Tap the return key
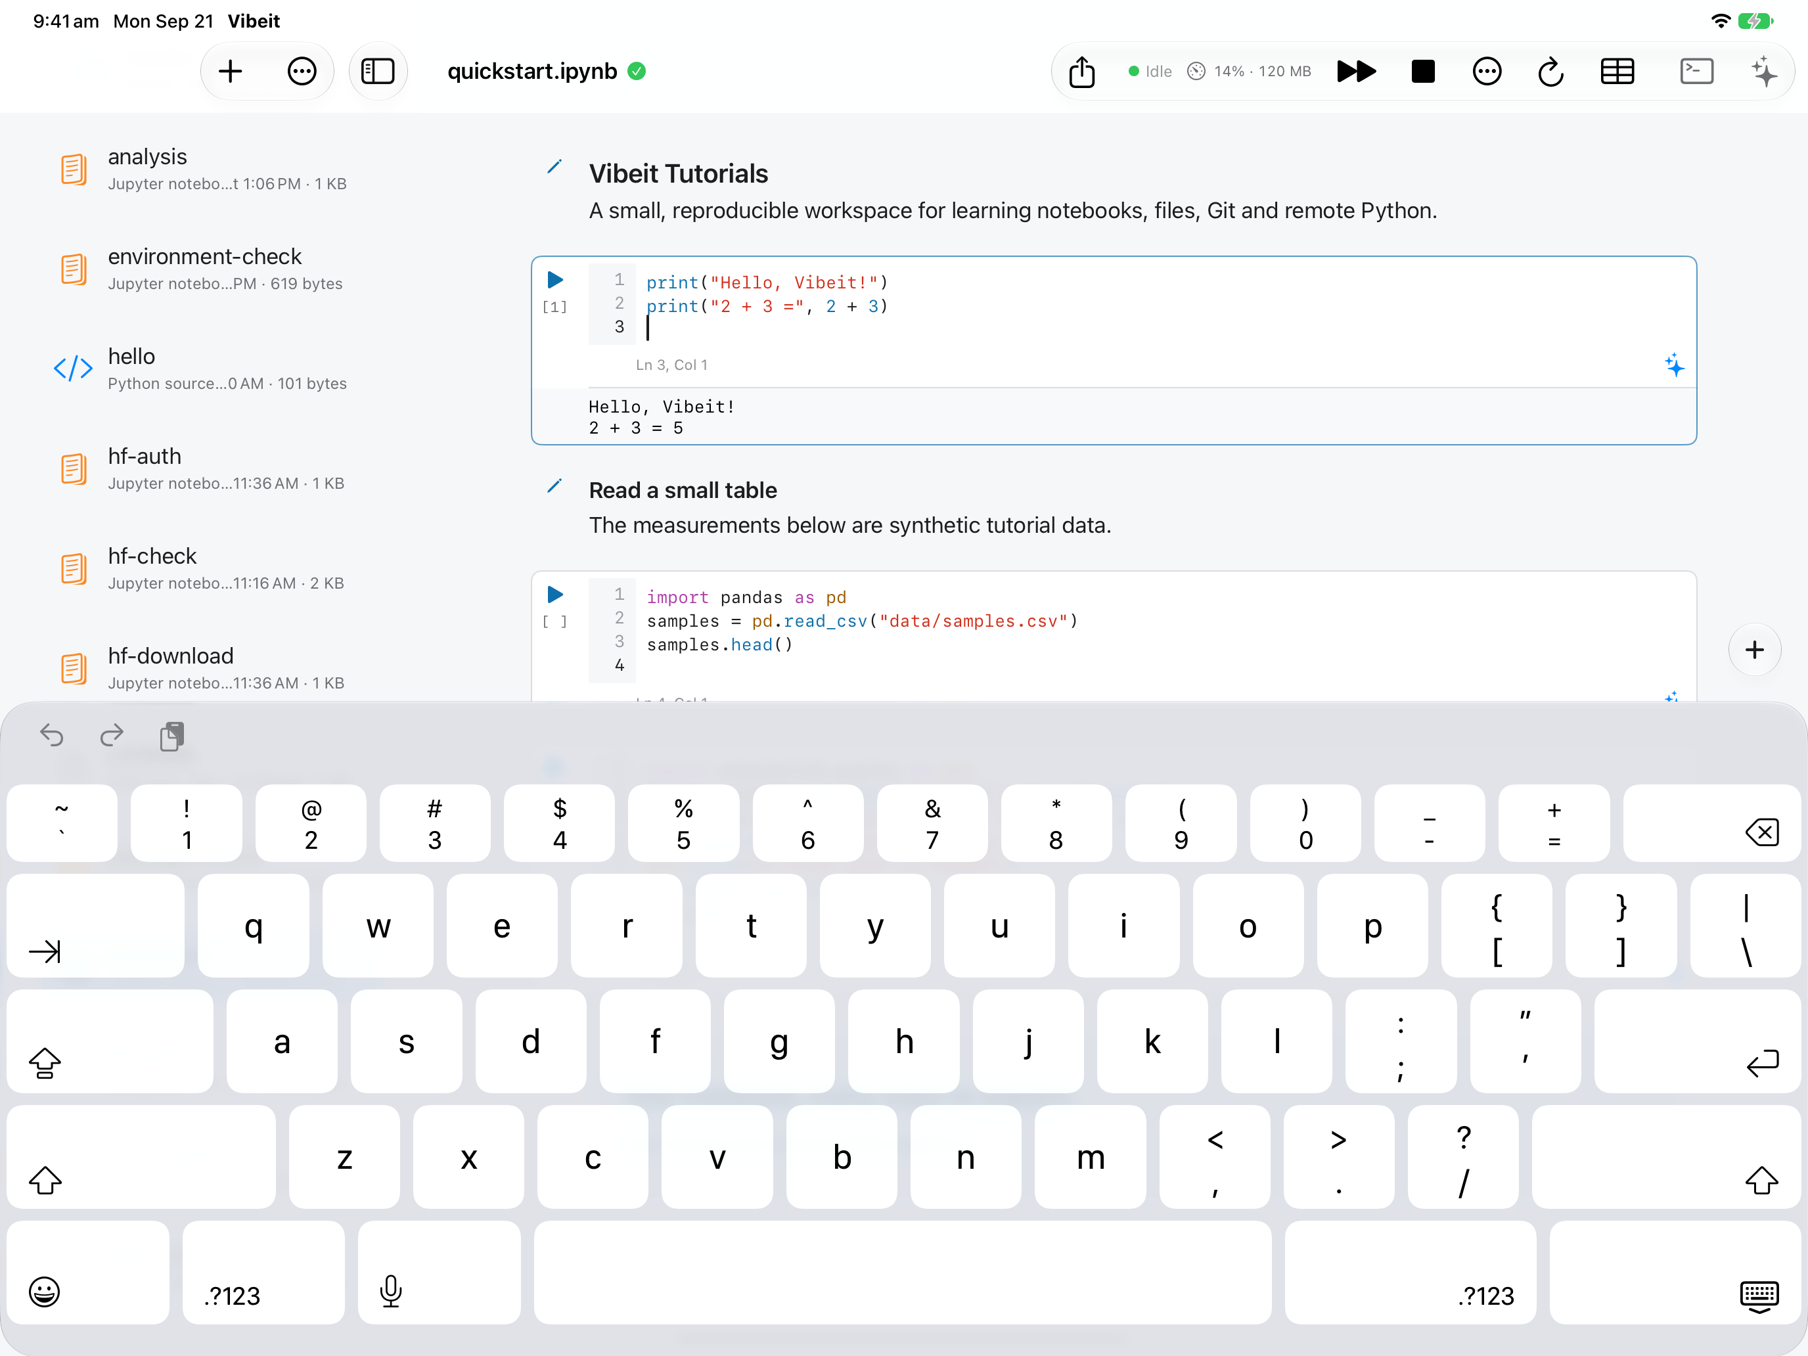The width and height of the screenshot is (1808, 1356). pos(1698,1041)
